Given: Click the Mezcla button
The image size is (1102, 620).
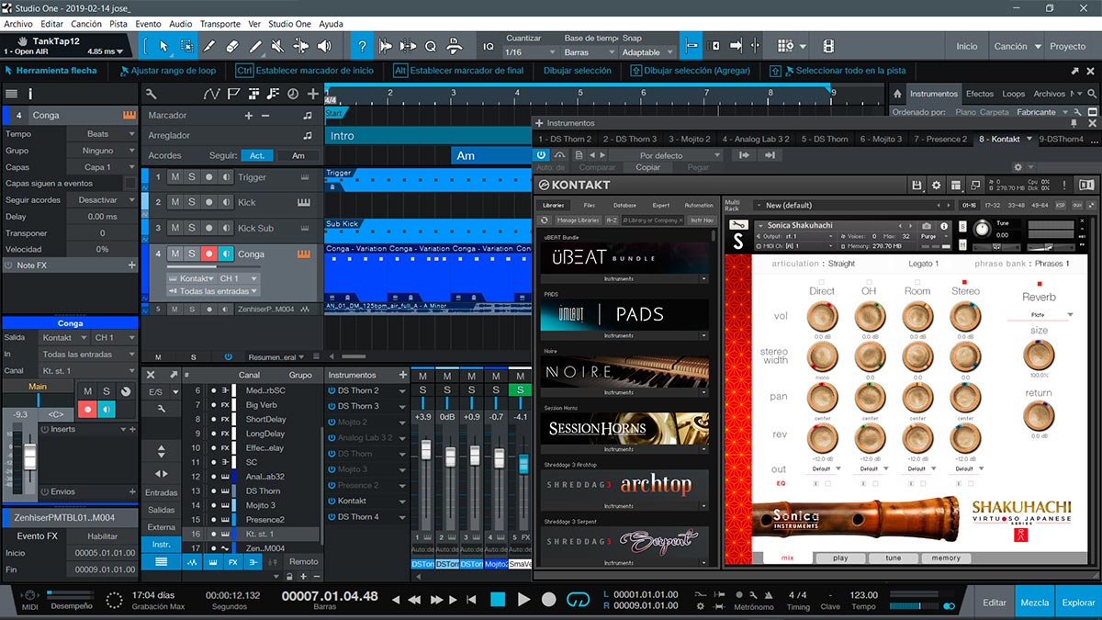Looking at the screenshot, I should point(1034,603).
